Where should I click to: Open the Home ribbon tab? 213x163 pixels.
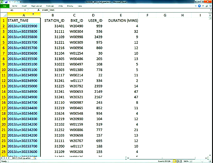point(15,6)
